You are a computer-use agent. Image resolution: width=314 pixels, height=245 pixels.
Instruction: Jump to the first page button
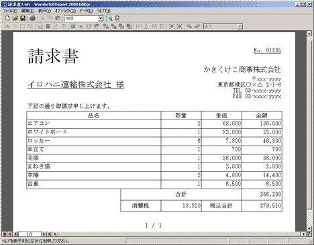9,234
